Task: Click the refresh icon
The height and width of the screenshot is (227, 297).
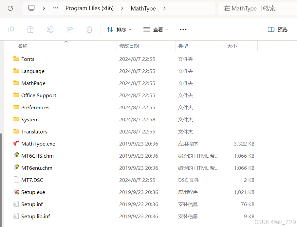Action: (10, 8)
